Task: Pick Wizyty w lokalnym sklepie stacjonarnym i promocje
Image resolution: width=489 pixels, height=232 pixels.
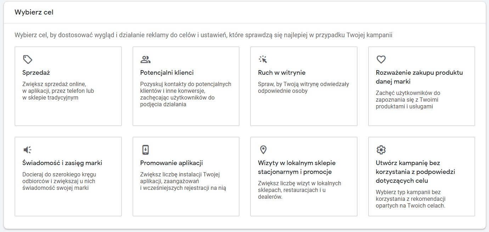Action: coord(297,167)
